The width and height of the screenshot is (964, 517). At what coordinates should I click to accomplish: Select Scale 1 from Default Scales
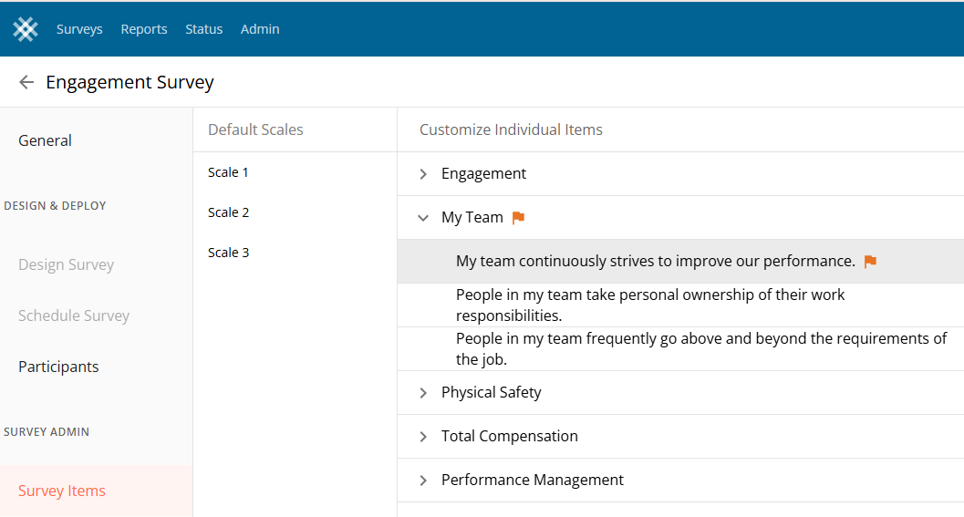click(x=228, y=172)
